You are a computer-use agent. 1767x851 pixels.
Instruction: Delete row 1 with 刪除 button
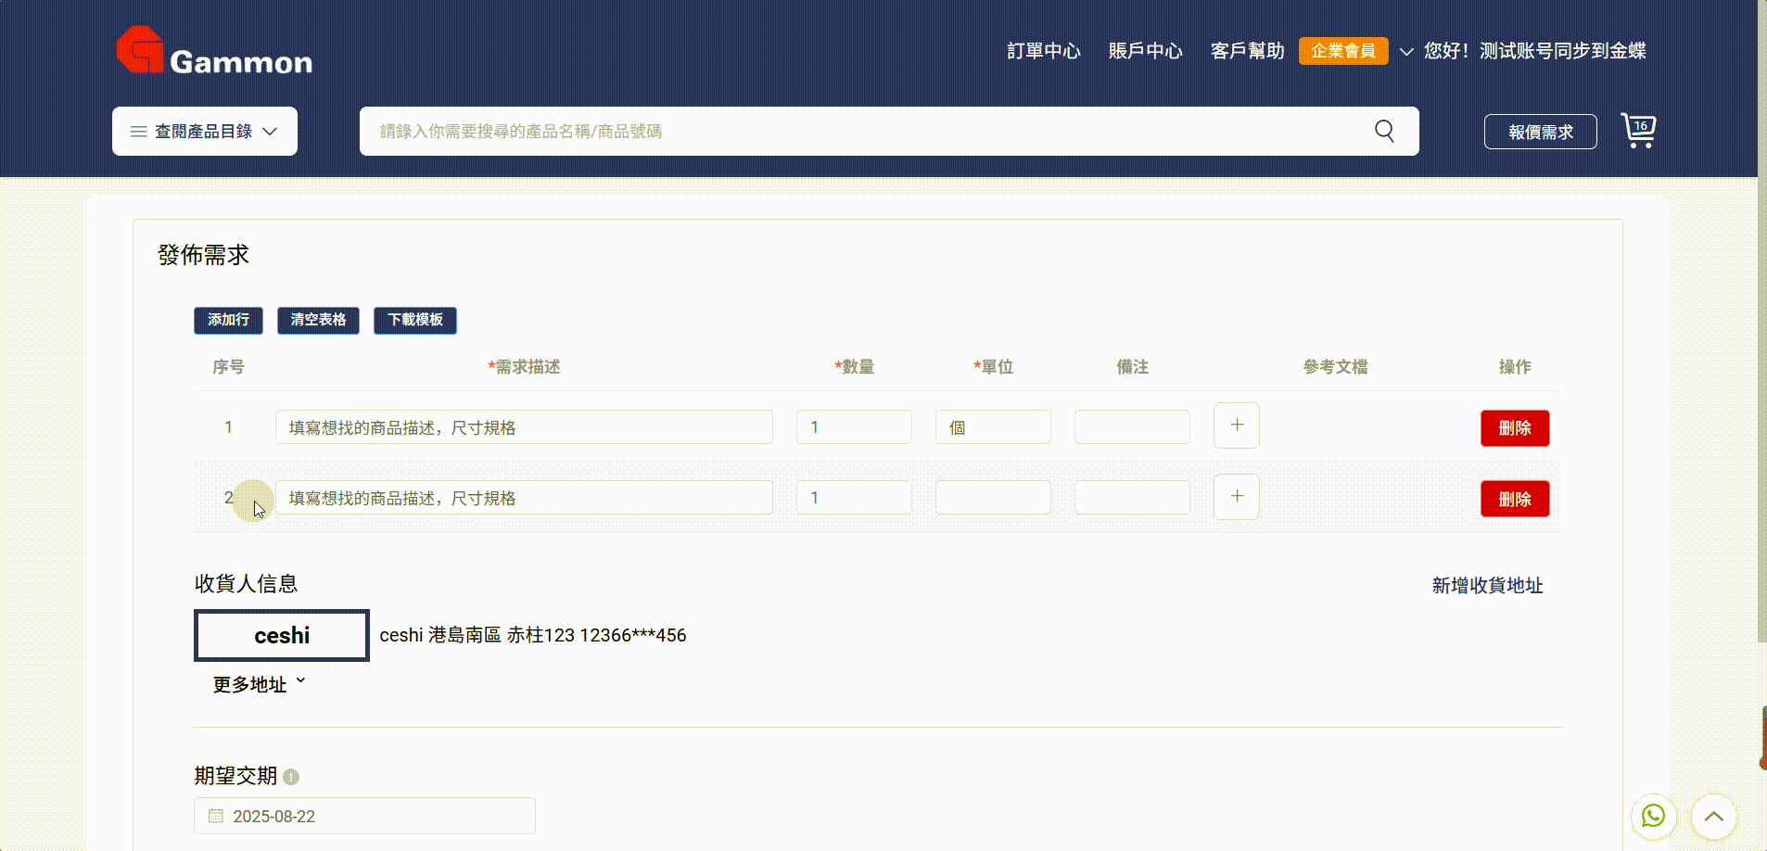click(x=1514, y=428)
